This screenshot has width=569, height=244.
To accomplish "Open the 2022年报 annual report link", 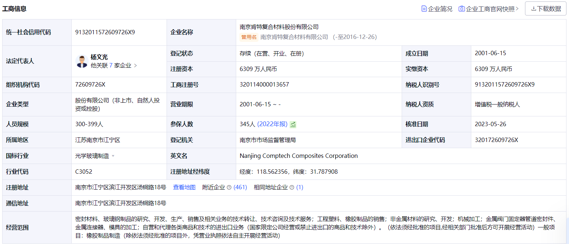I will (272, 124).
